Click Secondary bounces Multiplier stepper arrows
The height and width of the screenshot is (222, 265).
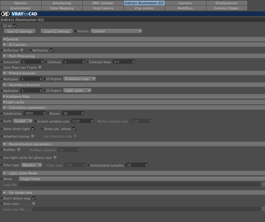click(41, 90)
